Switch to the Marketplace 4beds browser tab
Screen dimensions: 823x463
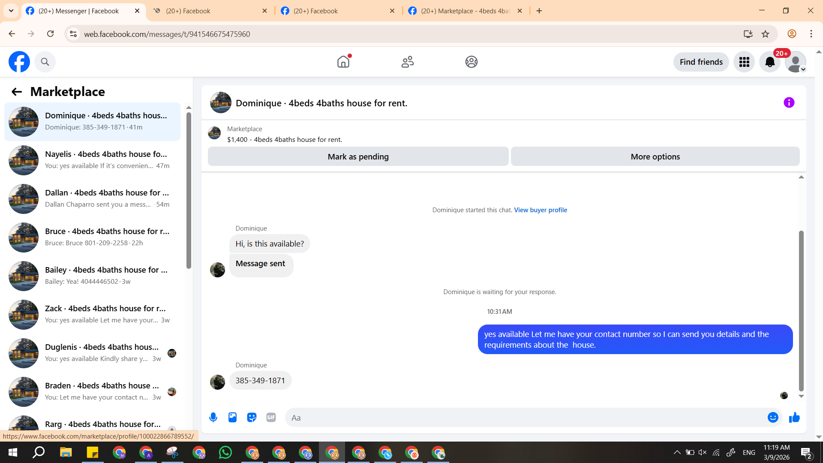point(465,11)
